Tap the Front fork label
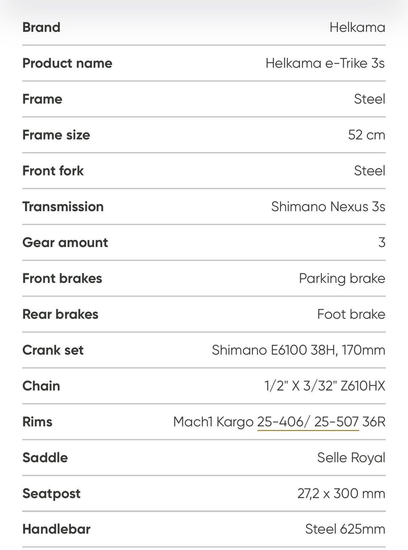This screenshot has width=408, height=550. pyautogui.click(x=53, y=170)
